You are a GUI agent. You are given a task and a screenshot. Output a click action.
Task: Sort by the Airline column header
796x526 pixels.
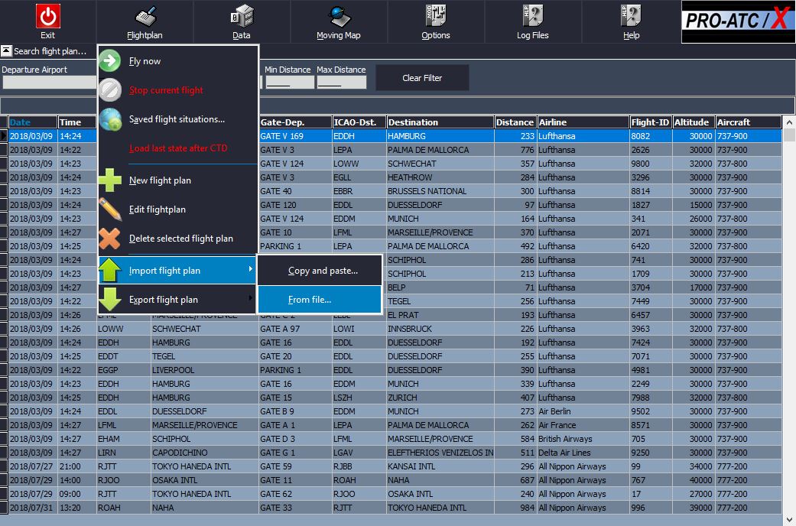coord(583,122)
